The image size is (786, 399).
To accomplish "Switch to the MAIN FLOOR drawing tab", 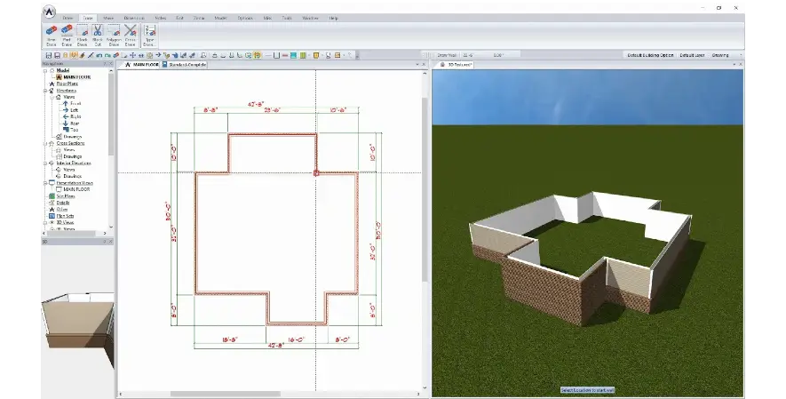I will click(142, 65).
